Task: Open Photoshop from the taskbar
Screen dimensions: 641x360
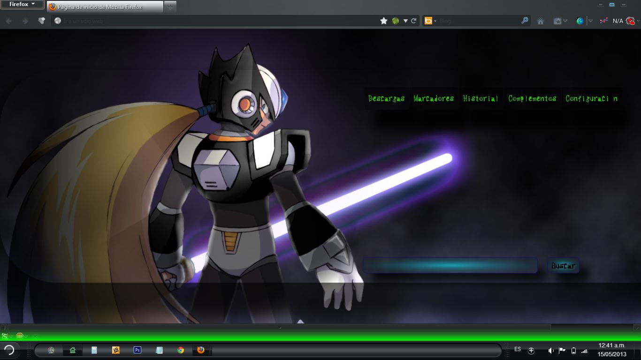Action: click(x=137, y=350)
